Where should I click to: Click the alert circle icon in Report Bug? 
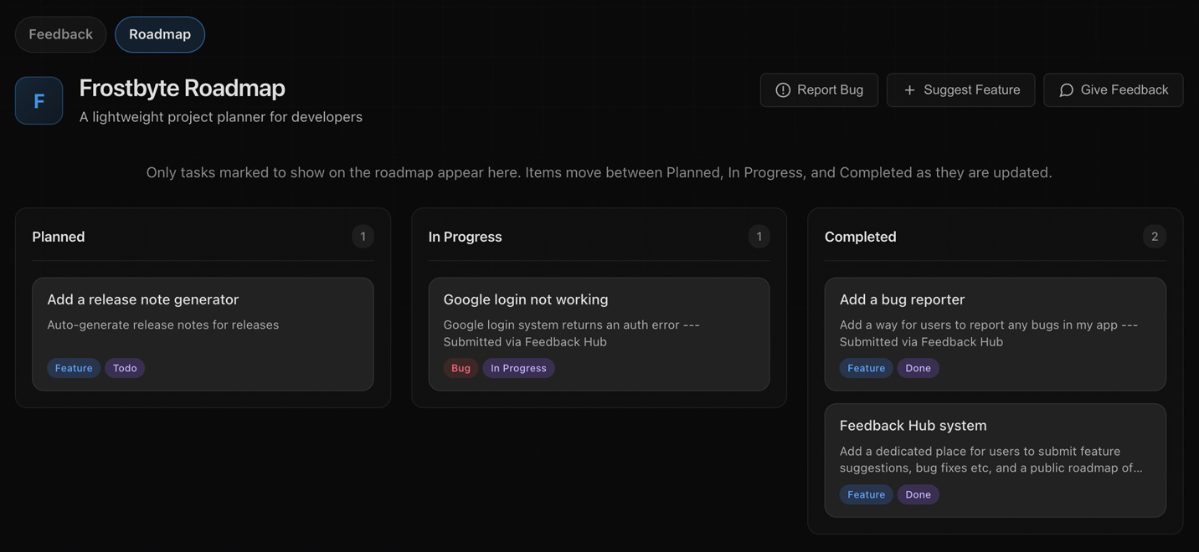[x=783, y=89]
